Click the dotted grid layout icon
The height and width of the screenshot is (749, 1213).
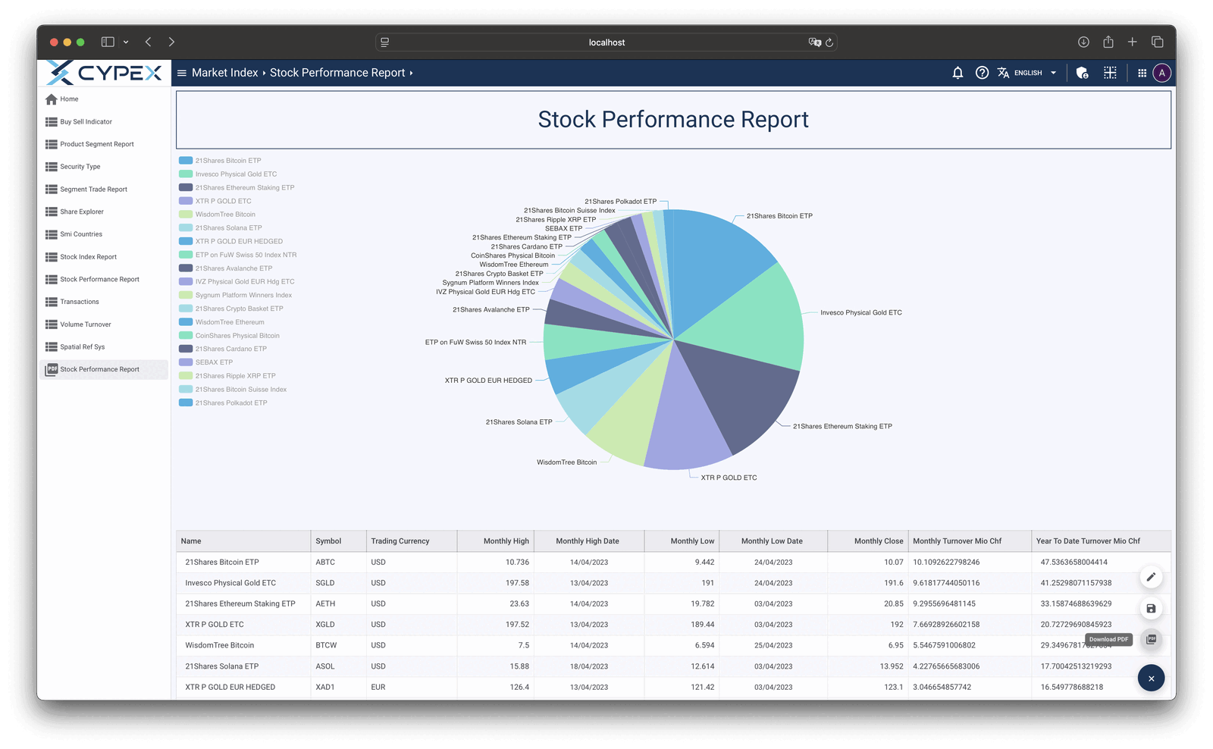(1110, 73)
